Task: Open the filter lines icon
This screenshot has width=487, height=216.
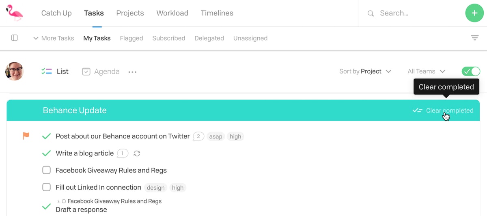Action: [474, 38]
